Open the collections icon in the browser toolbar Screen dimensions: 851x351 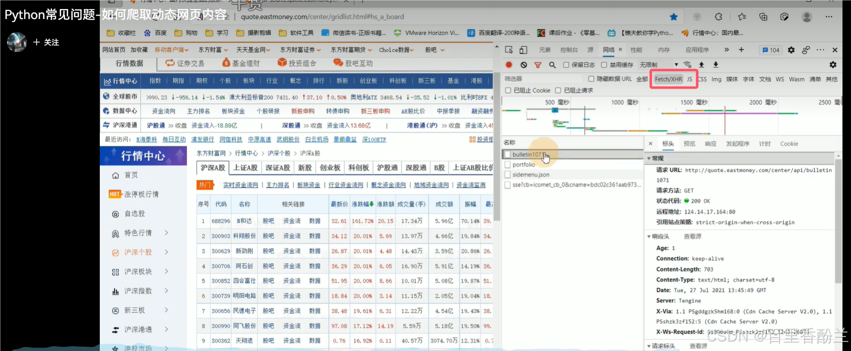763,17
